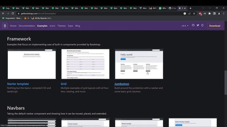
Task: Go to Home in Bootstrap navbar
Action: point(13,26)
